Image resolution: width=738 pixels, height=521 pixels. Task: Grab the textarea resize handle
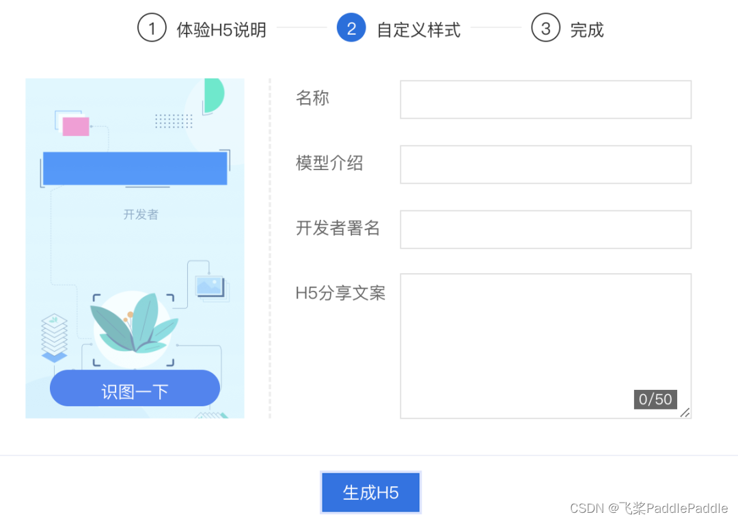[x=685, y=412]
